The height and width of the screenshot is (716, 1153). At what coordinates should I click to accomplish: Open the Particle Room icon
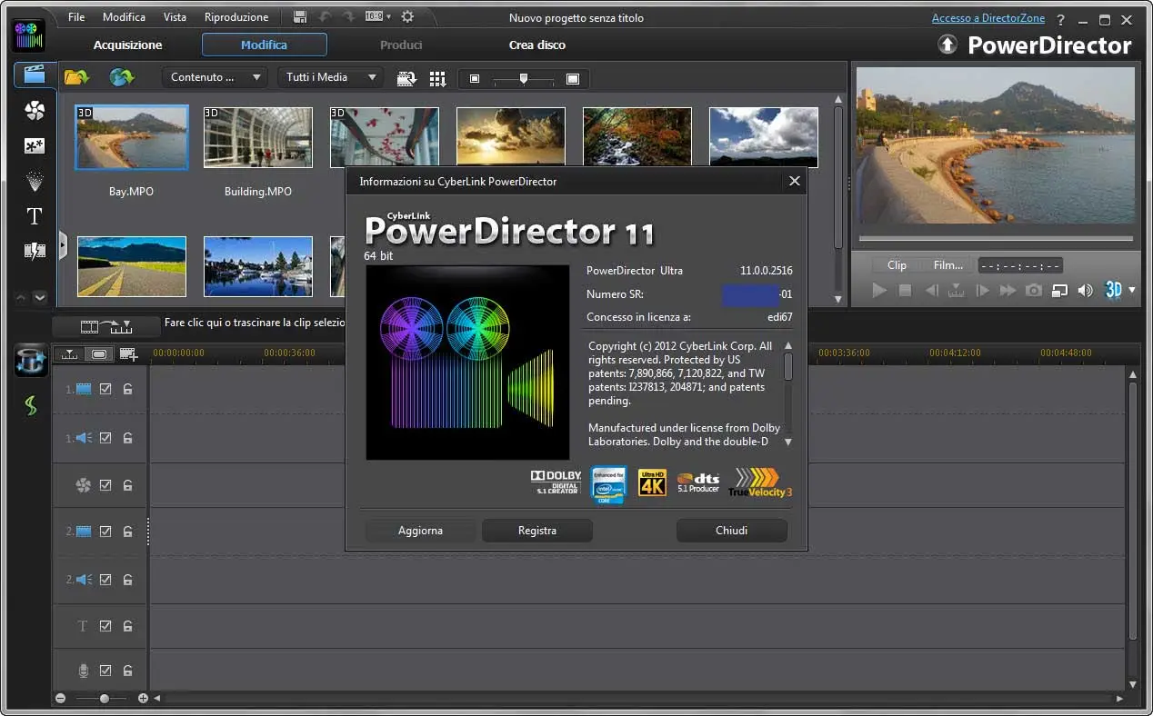coord(34,181)
